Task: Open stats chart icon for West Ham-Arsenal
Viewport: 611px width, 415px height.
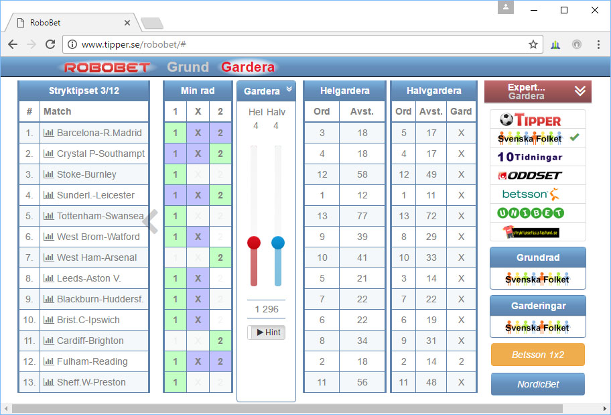Action: click(x=48, y=257)
